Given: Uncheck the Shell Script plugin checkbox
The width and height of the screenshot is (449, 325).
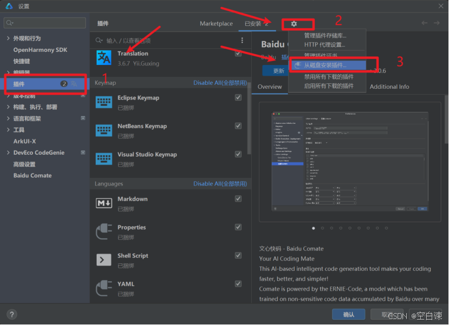Looking at the screenshot, I should click(238, 255).
